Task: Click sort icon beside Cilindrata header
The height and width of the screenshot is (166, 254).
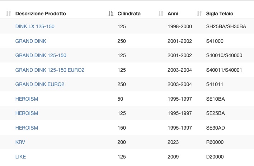Action: (x=111, y=14)
